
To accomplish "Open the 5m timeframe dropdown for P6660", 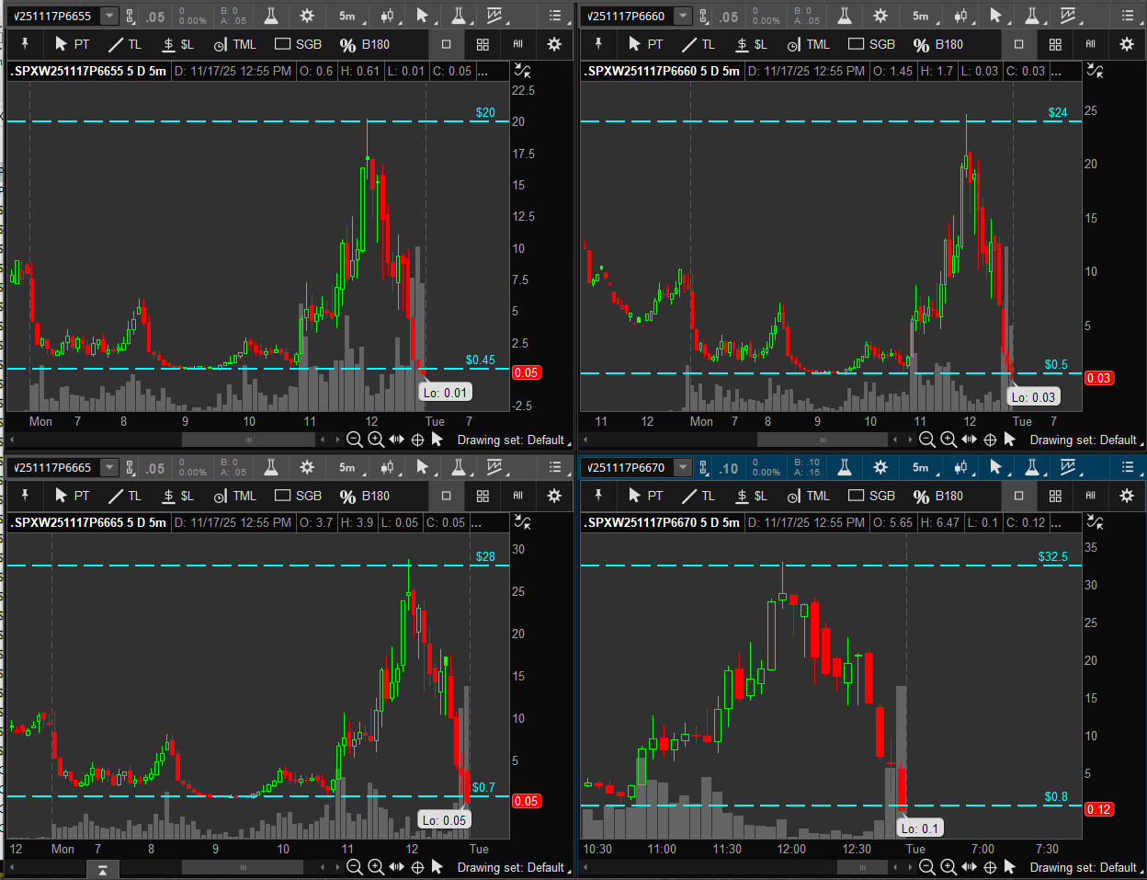I will click(x=922, y=16).
